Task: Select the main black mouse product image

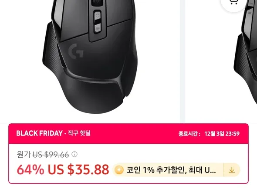Action: point(90,57)
